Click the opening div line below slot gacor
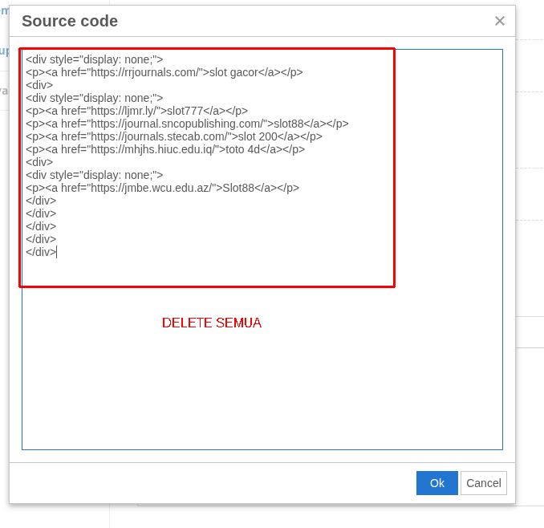544x528 pixels. 39,85
